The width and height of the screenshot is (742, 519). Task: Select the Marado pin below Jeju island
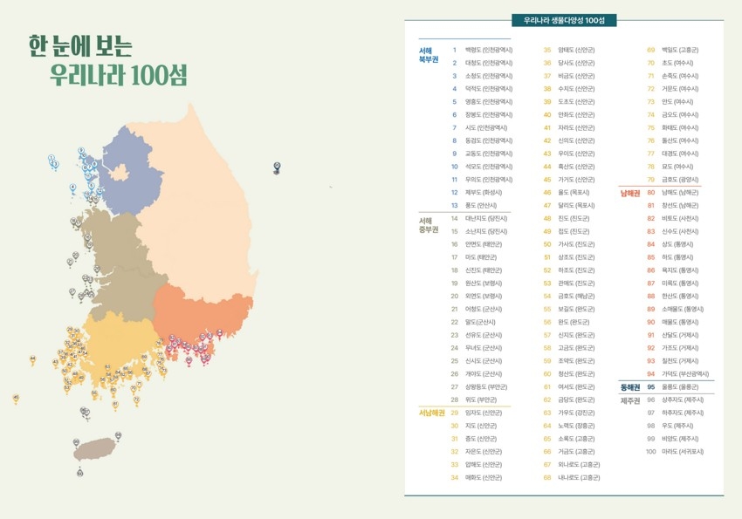pos(79,472)
